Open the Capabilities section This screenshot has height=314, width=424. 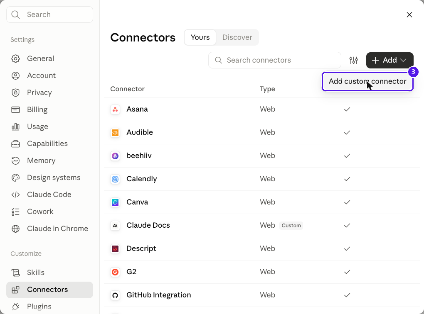tap(50, 144)
